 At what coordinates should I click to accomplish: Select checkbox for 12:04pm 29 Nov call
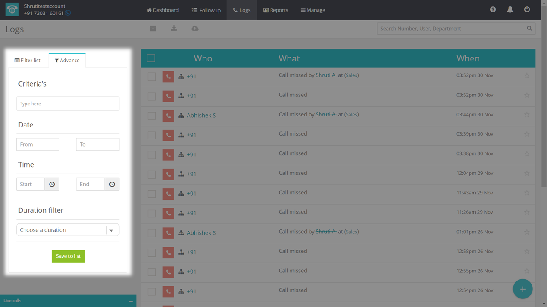tap(152, 174)
